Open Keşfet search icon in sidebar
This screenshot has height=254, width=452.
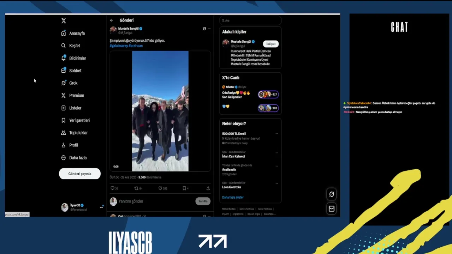tap(64, 46)
